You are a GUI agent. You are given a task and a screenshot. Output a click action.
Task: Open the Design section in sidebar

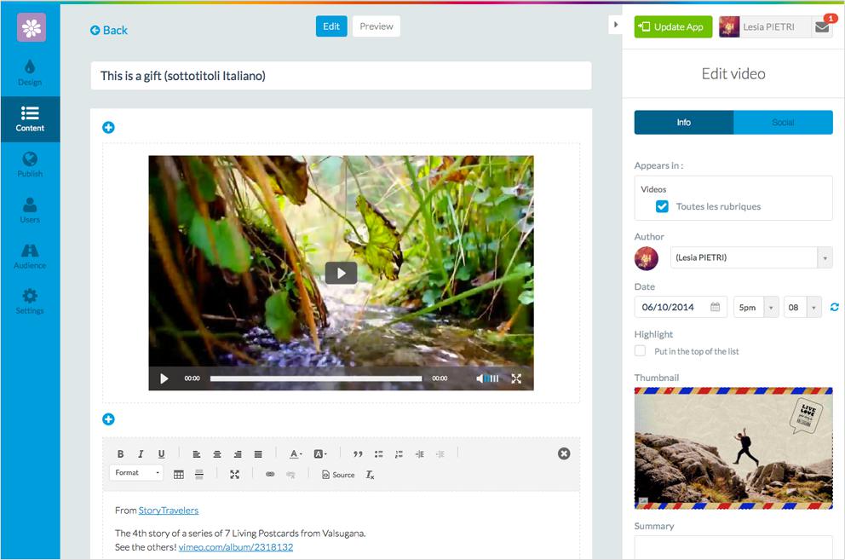[30, 72]
